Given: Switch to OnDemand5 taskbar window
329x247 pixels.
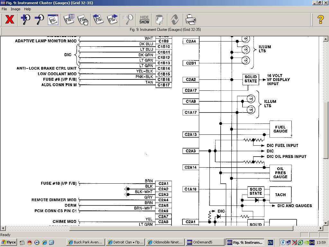Looking at the screenshot, I should coord(205,242).
